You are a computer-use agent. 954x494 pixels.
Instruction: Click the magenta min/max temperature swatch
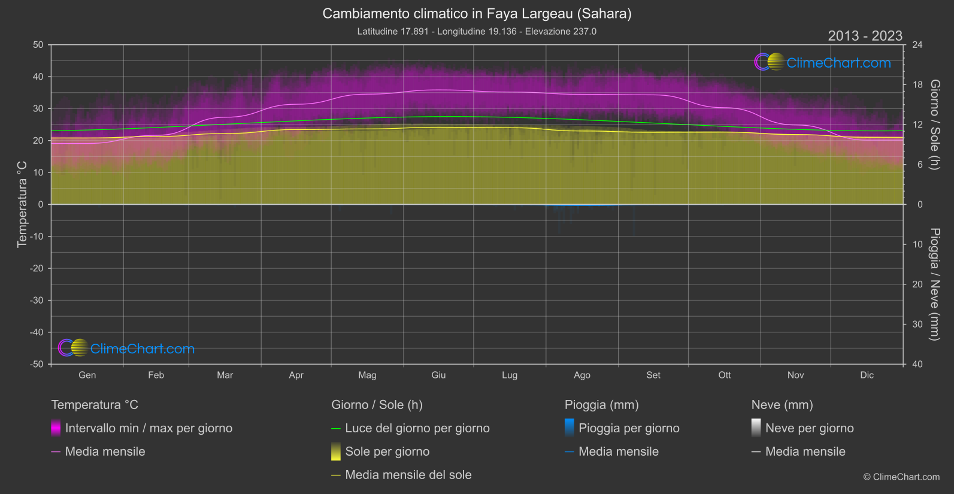click(x=56, y=428)
